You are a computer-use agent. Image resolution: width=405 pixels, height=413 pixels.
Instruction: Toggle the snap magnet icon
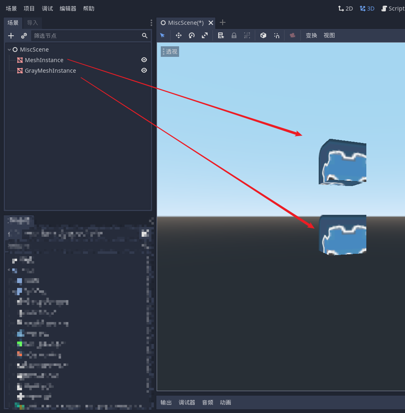pos(276,35)
